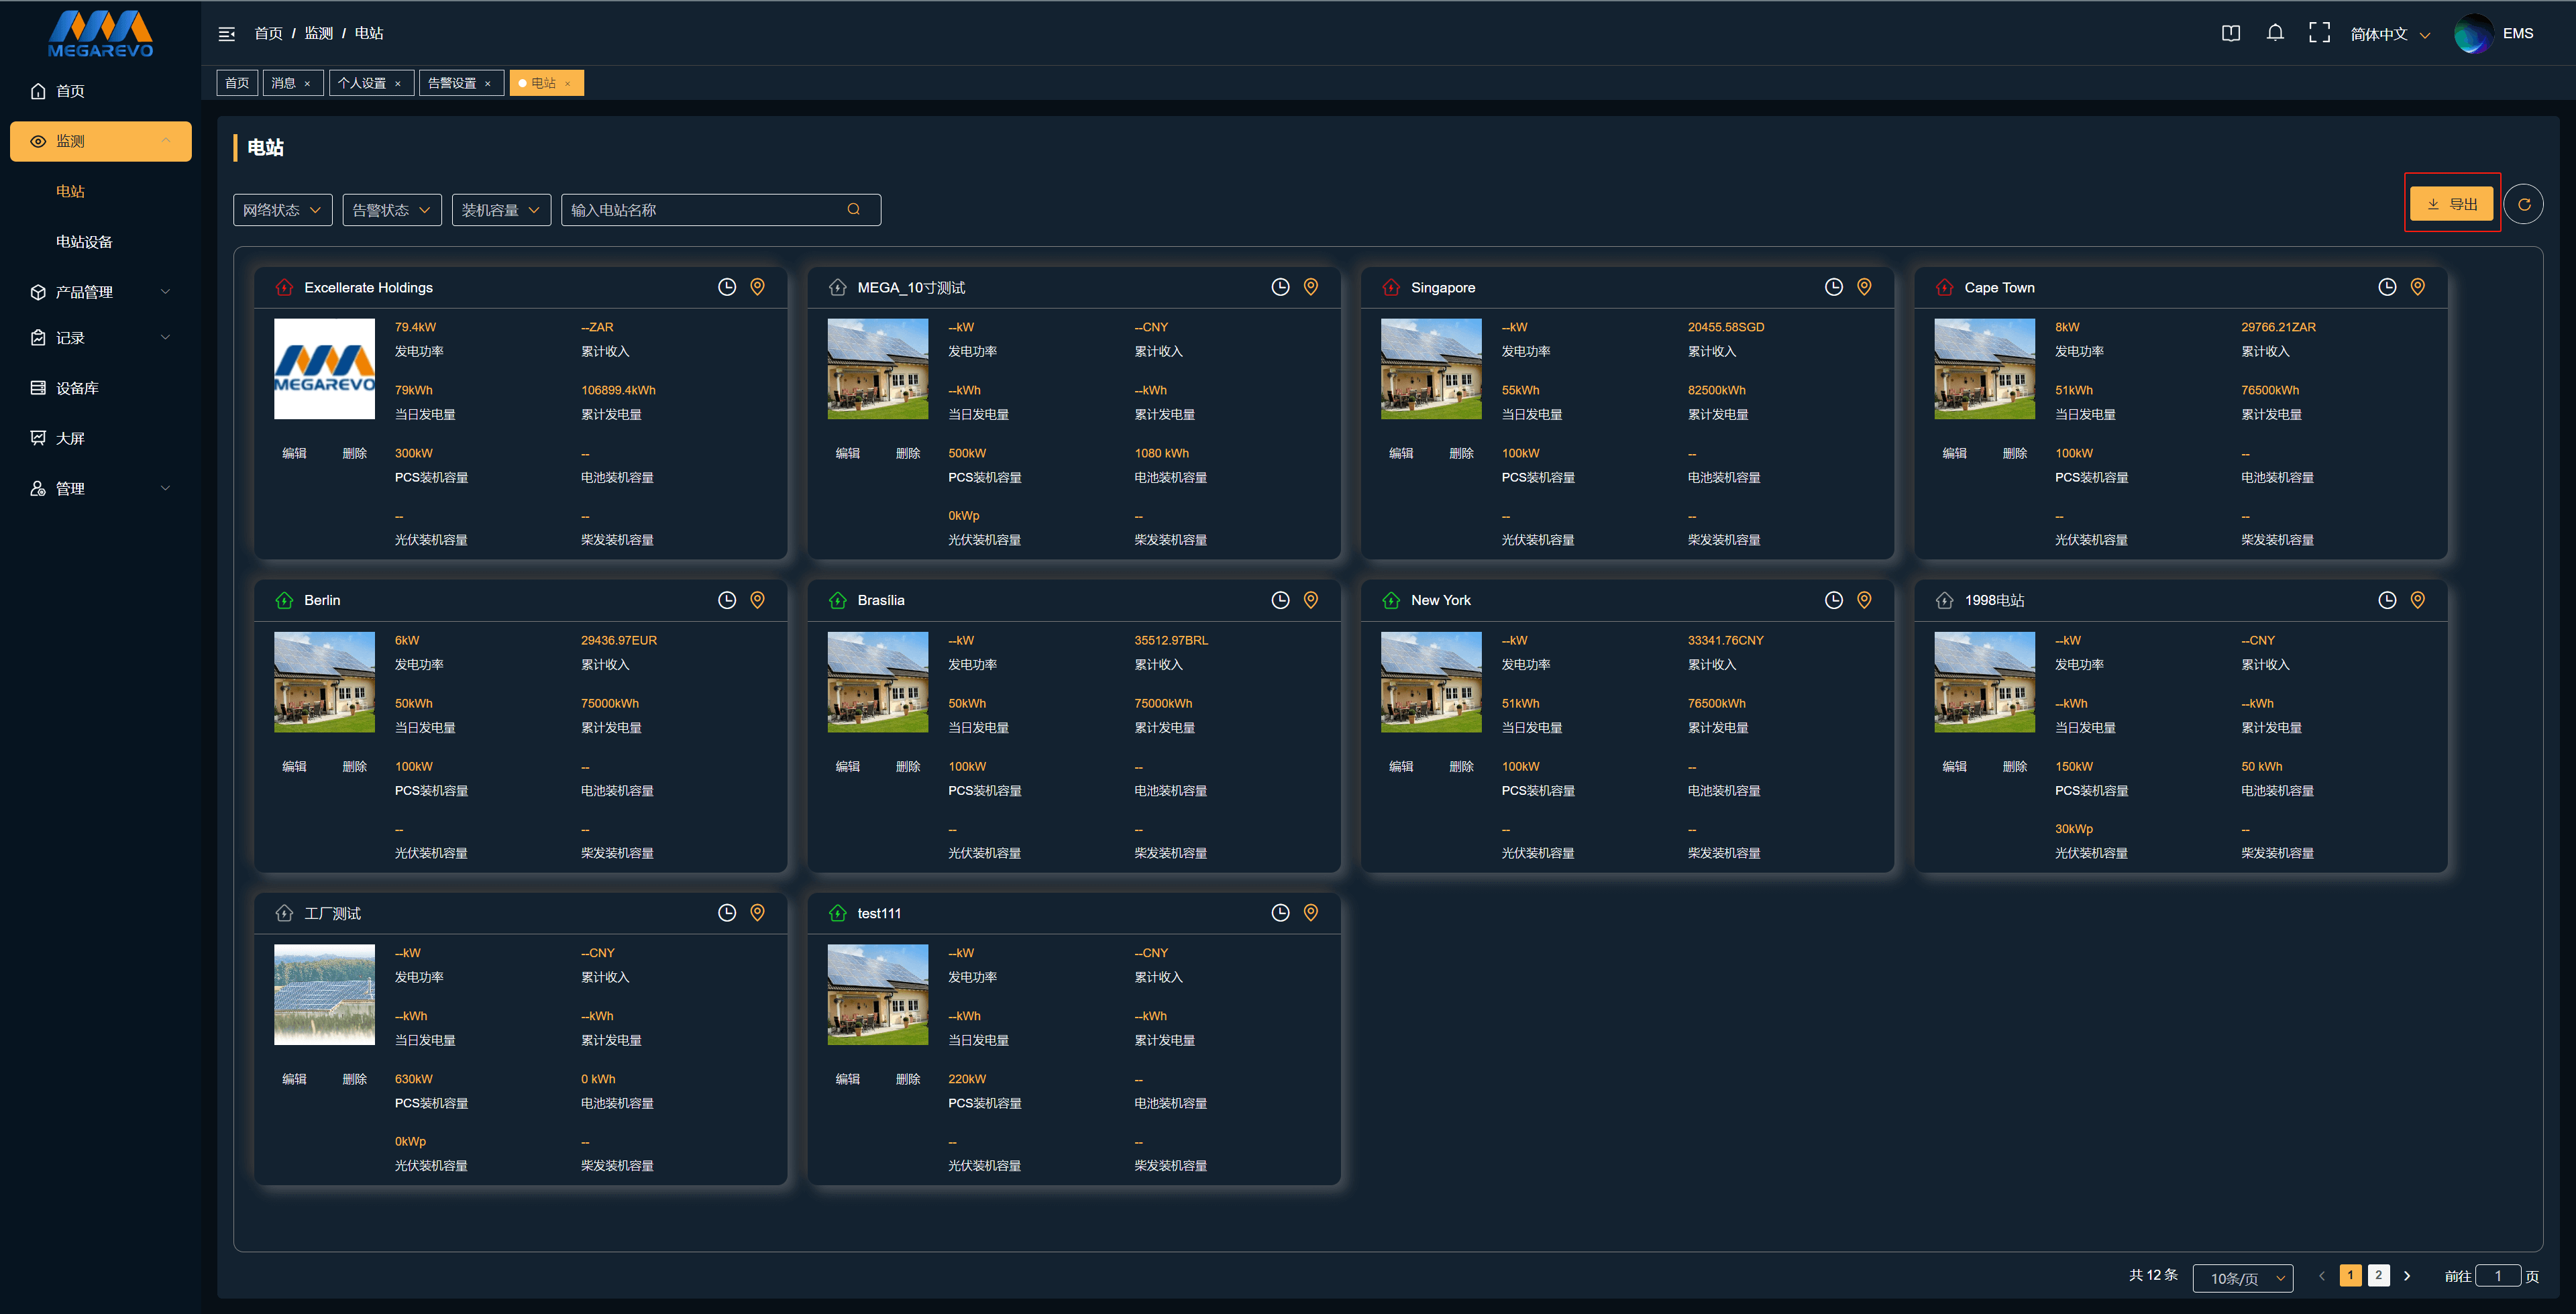
Task: Open the 装机容量 filter dropdown
Action: tap(501, 210)
